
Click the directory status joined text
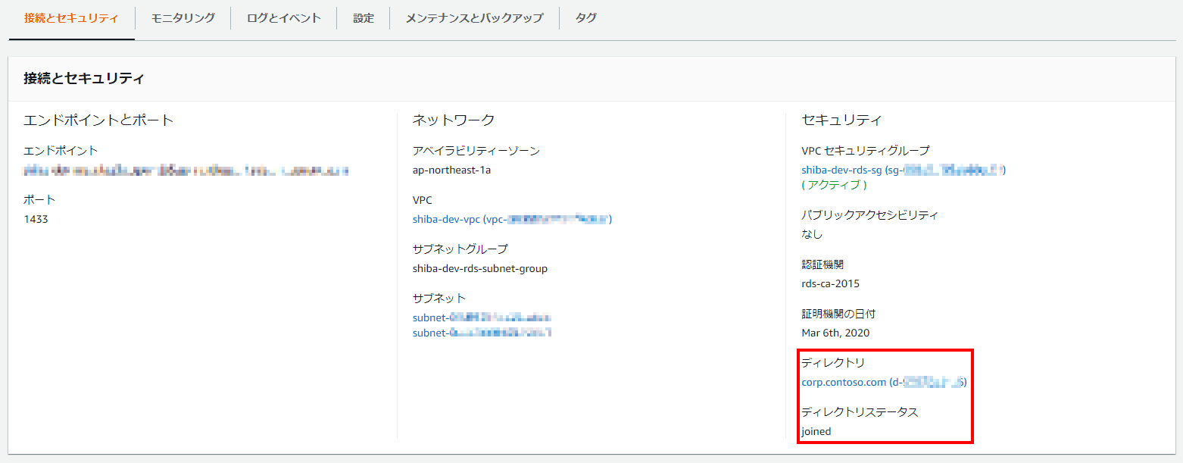[x=816, y=430]
